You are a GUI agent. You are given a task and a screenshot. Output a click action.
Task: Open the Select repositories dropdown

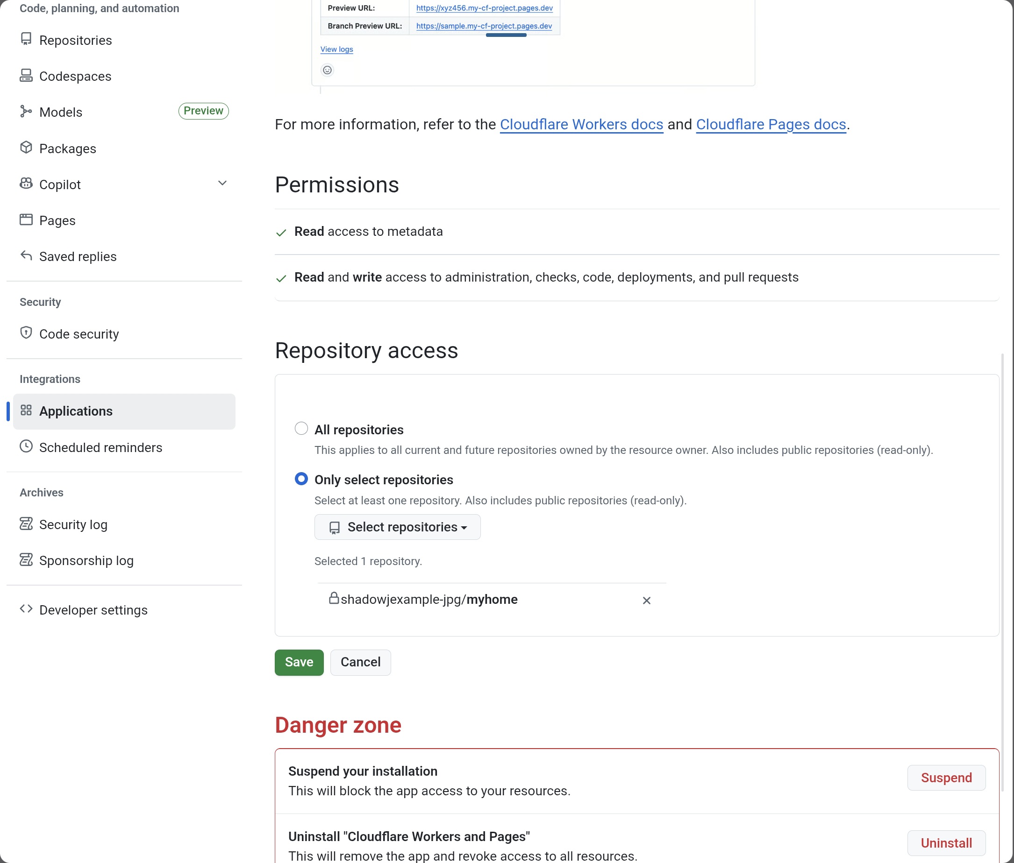point(397,527)
